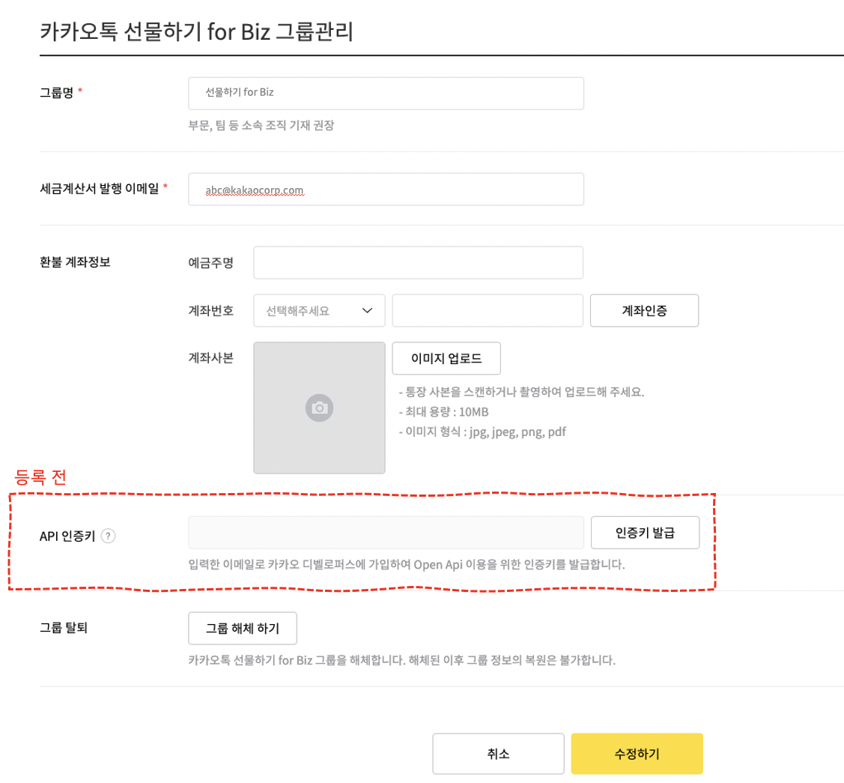Viewport: 844px width, 783px height.
Task: Click the 부문, 팀 등 소속 조직 기재 권장 hint
Action: (261, 125)
